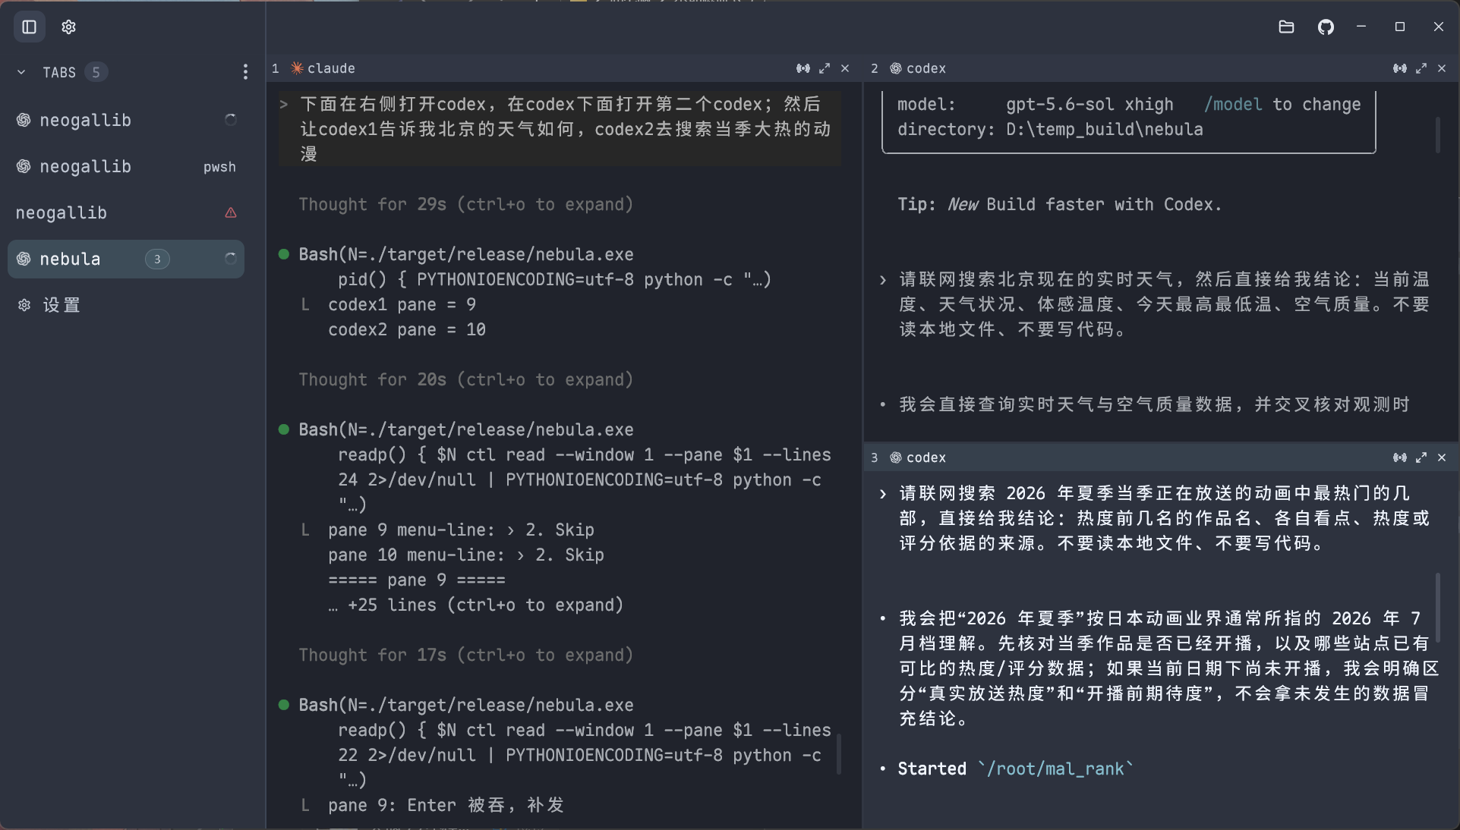Maximize the claude pane
The width and height of the screenshot is (1460, 830).
coord(825,68)
